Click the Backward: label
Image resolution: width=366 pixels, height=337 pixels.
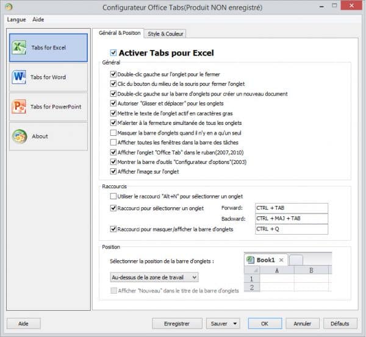[x=234, y=219]
